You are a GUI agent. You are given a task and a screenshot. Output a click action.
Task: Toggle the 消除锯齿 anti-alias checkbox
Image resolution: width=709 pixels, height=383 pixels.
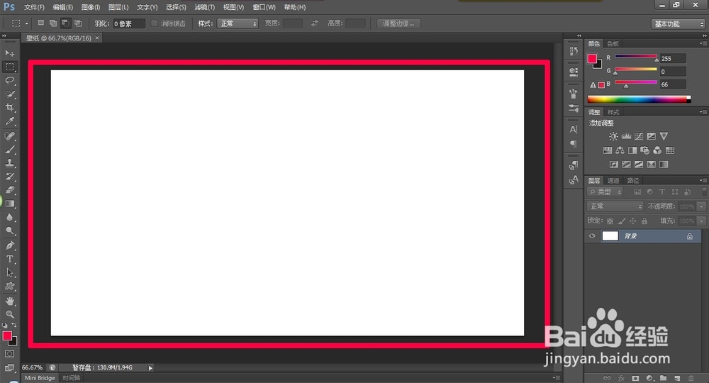(154, 23)
